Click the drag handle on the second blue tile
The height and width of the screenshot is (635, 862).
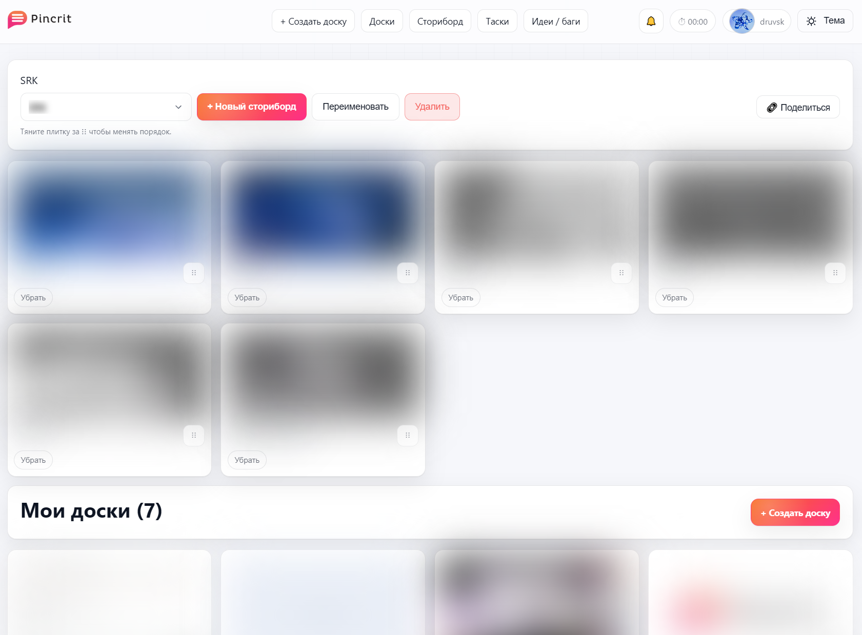[x=408, y=273]
